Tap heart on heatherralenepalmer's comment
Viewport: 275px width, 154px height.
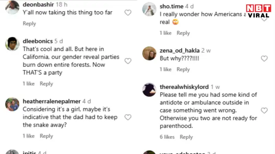click(x=128, y=117)
